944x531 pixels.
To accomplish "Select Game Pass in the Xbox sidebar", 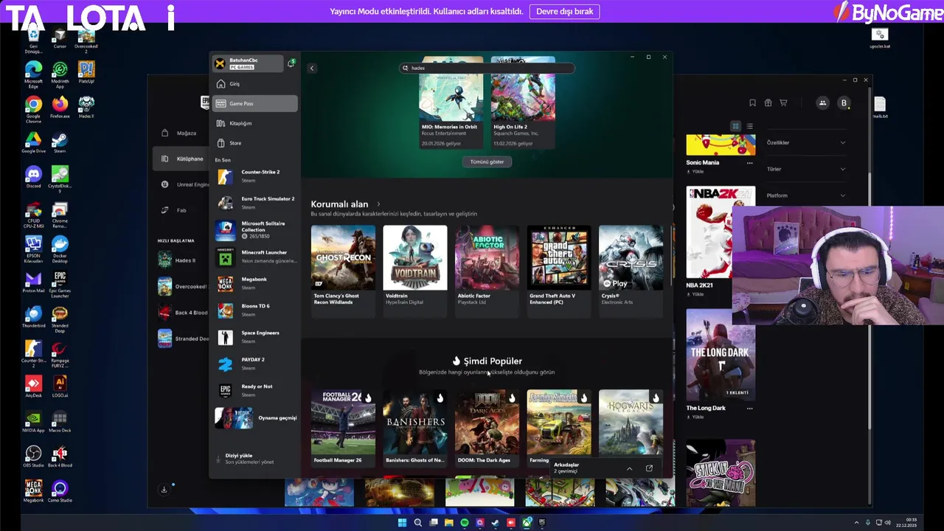I will coord(254,104).
